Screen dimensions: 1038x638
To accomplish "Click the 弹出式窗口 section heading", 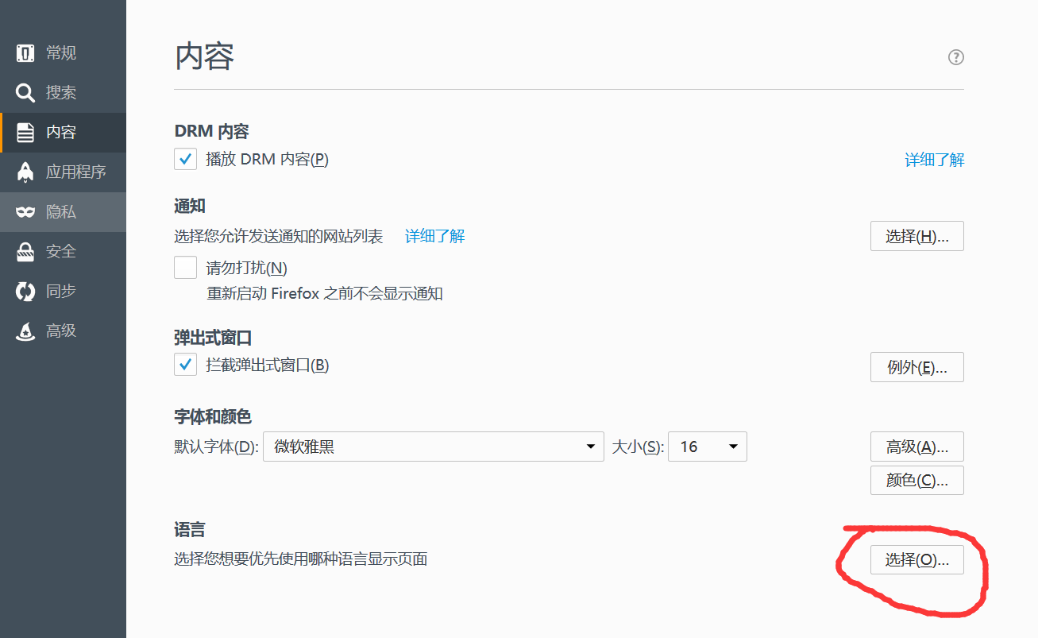I will point(213,338).
